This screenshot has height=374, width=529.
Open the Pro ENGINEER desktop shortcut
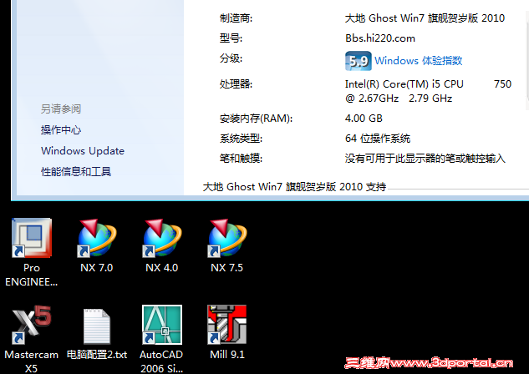click(32, 238)
